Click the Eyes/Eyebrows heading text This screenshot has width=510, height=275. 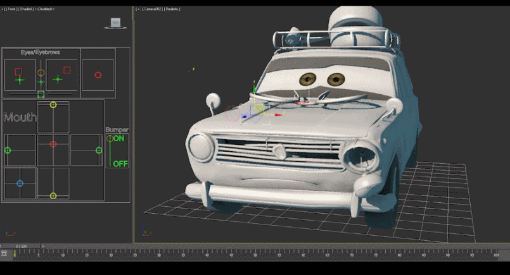[40, 52]
